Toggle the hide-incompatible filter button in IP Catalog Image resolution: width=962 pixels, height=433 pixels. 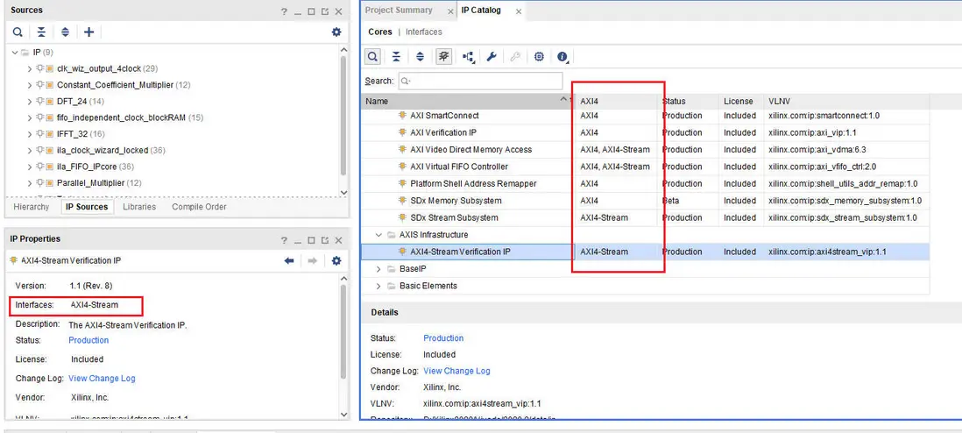click(x=443, y=57)
